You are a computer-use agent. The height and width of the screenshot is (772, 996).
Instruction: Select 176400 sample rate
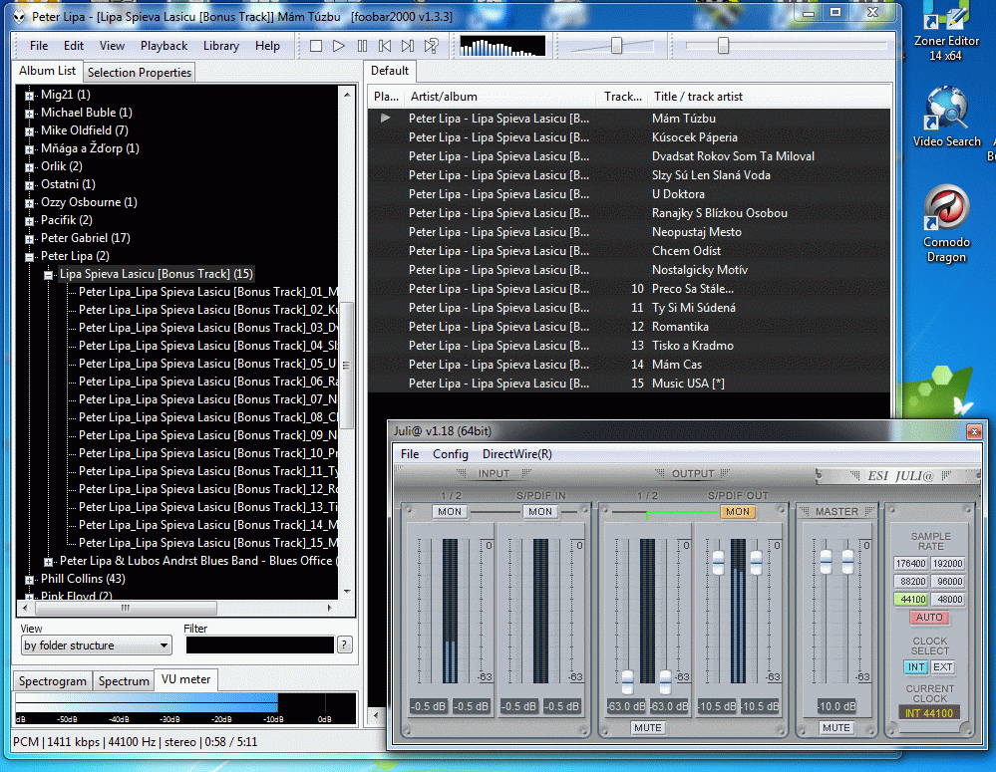[911, 564]
